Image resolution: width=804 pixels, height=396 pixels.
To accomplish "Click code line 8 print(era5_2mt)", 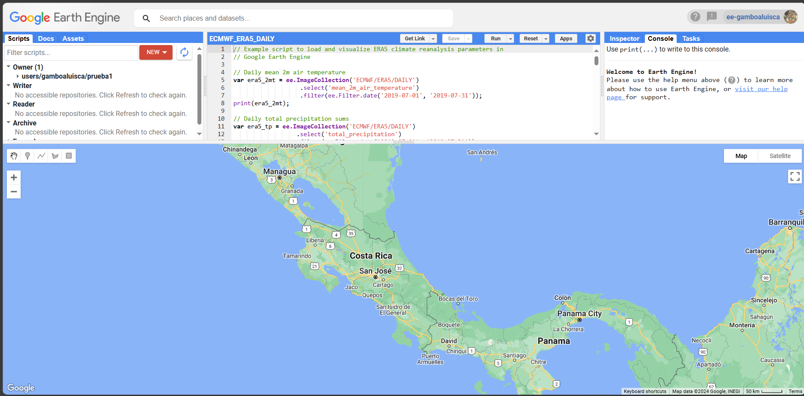I will click(x=261, y=104).
